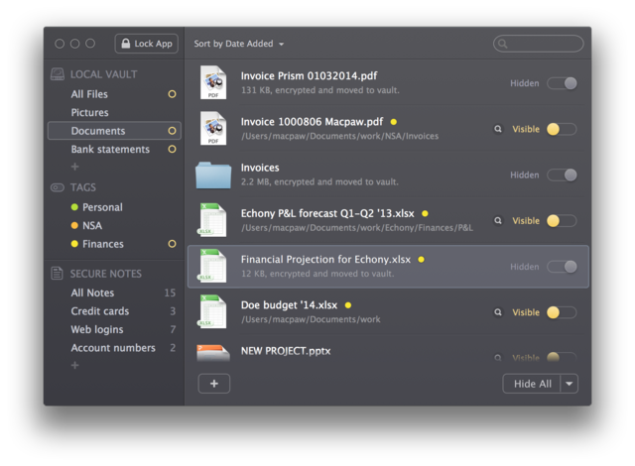Click the yellow Finances tag dot

point(74,244)
